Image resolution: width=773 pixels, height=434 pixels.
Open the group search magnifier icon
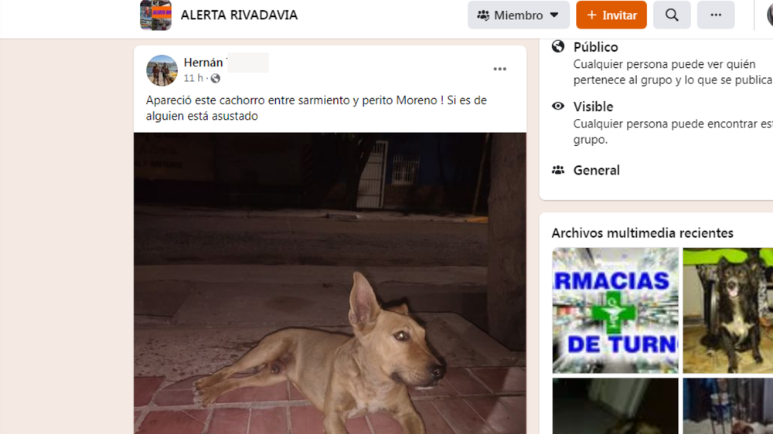(672, 15)
